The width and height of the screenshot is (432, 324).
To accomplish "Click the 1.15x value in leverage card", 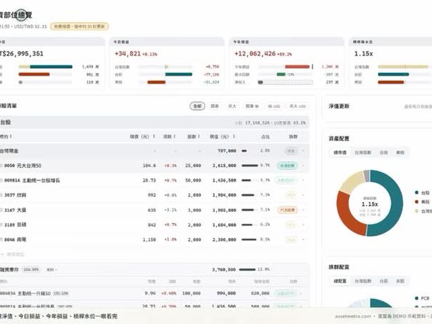I will pyautogui.click(x=363, y=54).
